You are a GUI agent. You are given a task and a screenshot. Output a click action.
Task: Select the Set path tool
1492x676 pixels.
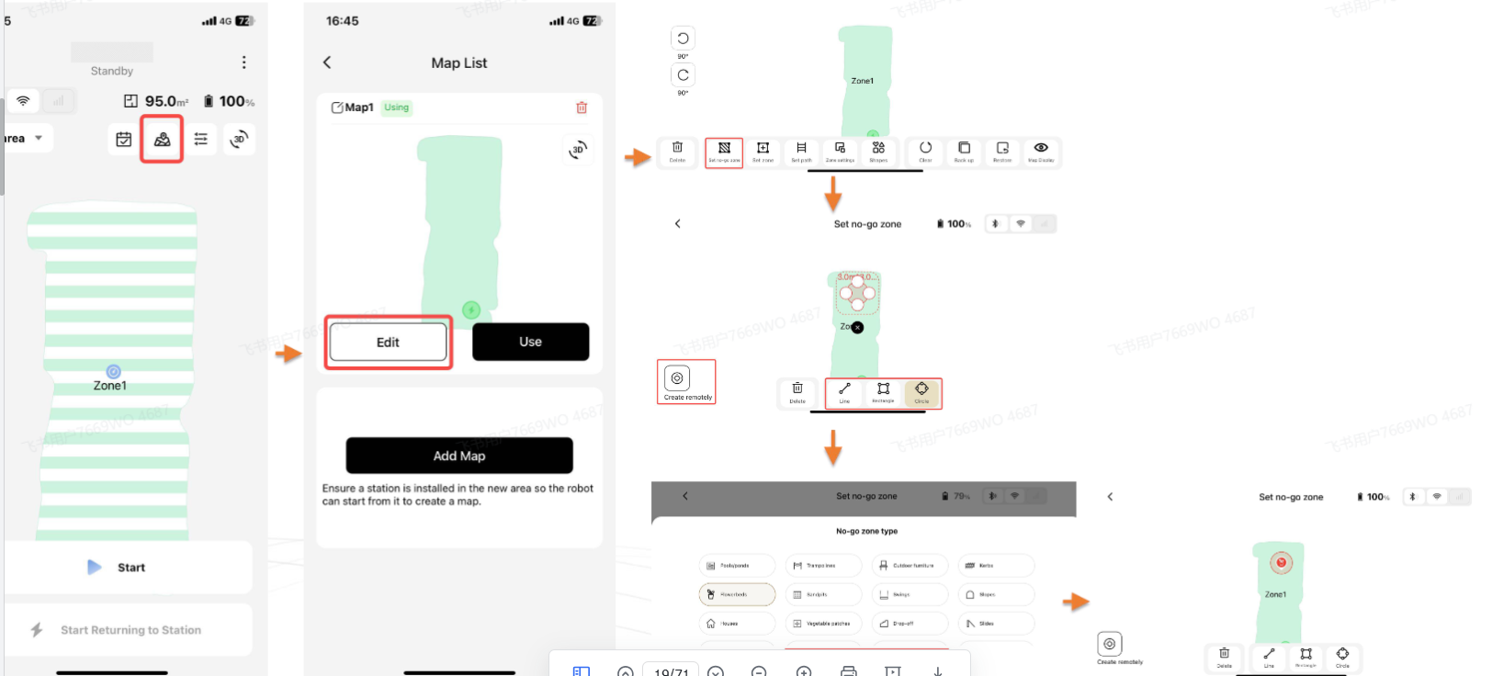click(x=801, y=152)
